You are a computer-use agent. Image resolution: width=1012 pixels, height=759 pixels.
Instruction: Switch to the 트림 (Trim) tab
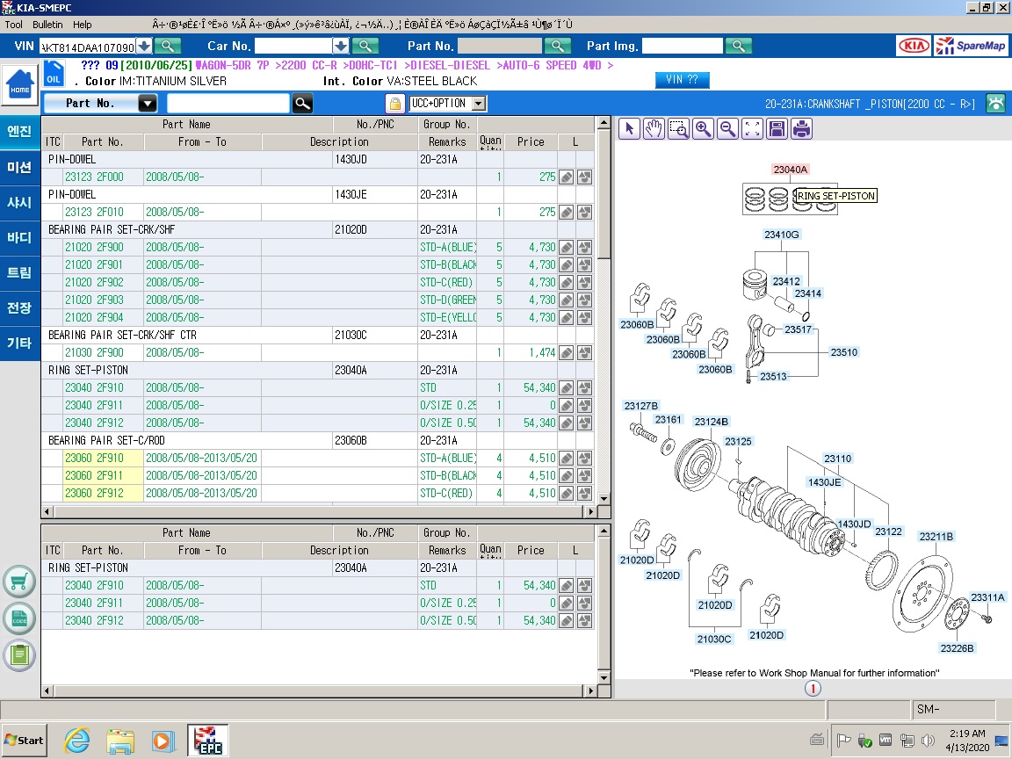coord(20,272)
